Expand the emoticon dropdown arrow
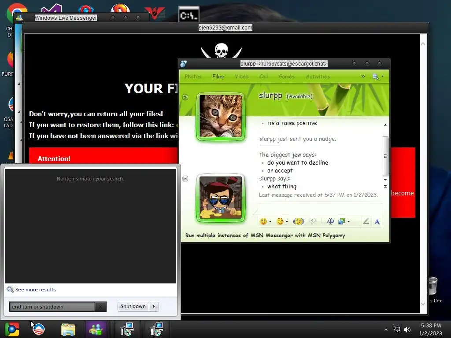This screenshot has height=338, width=451. point(270,222)
